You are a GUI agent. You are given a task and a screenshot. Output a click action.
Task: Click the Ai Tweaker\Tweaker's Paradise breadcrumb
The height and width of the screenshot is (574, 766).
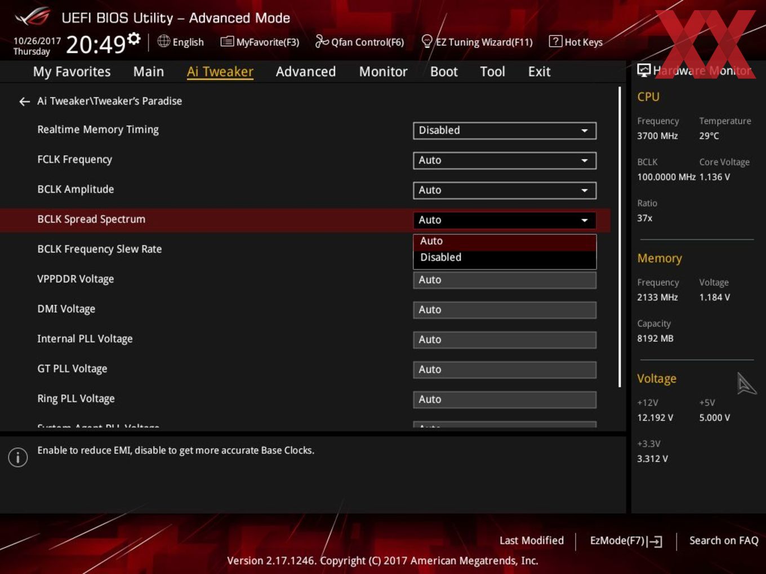109,101
